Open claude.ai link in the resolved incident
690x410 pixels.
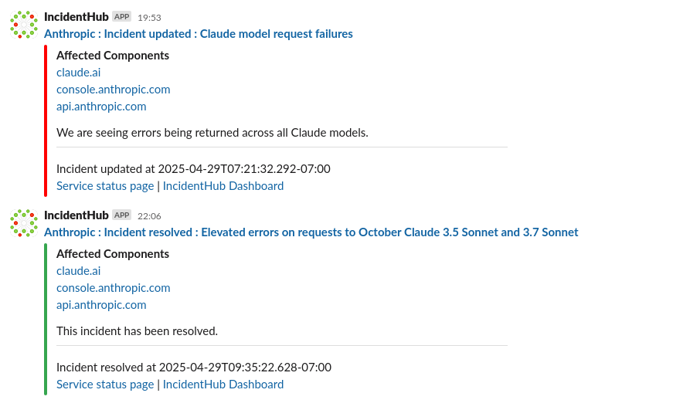[x=79, y=271]
